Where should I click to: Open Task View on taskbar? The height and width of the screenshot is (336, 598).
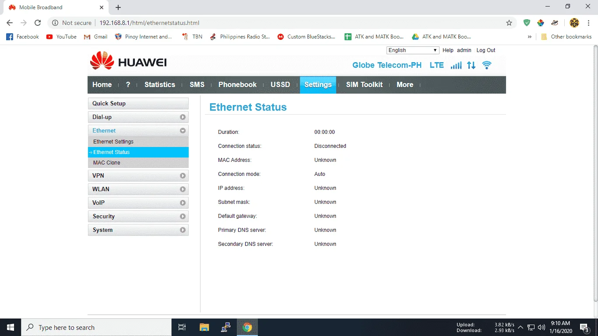(x=182, y=327)
